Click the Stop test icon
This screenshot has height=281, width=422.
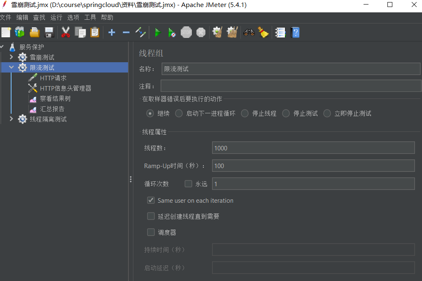[186, 33]
